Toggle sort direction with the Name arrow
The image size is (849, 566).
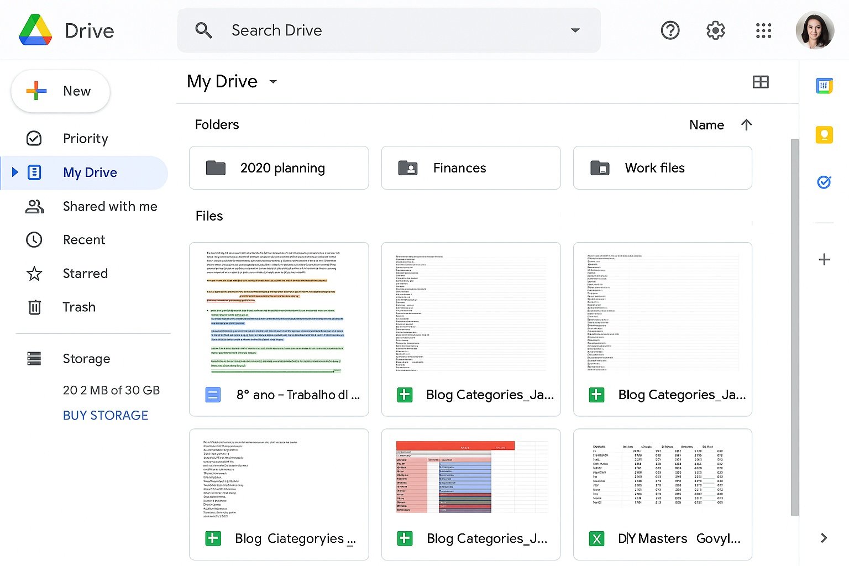746,125
